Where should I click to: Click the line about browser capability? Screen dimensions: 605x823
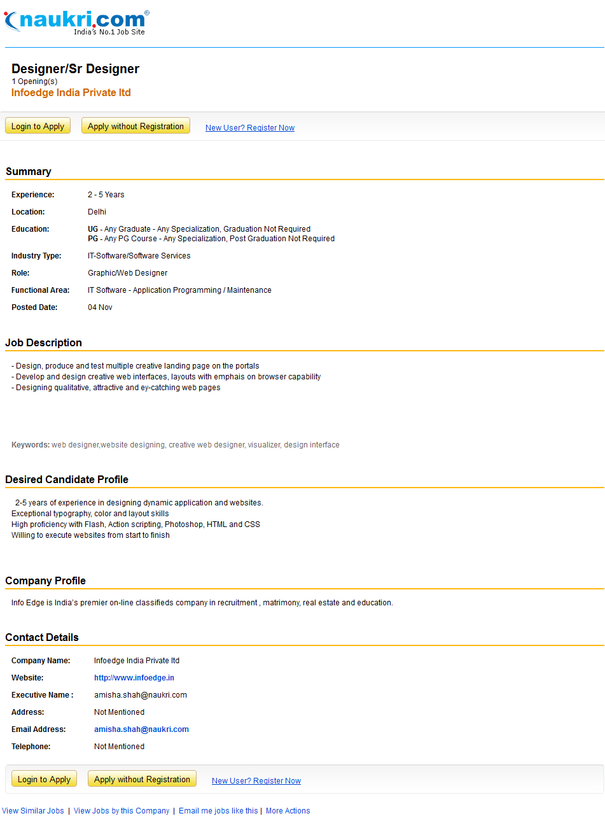[166, 377]
